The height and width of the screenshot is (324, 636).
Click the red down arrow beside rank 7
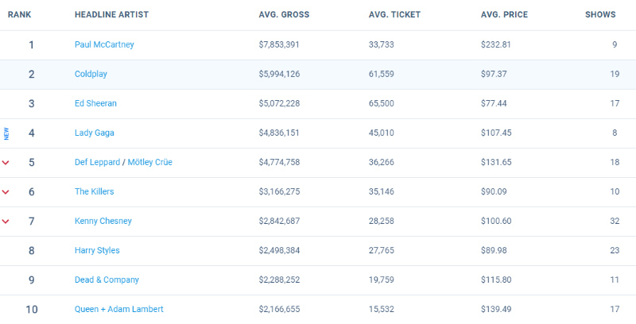(x=6, y=221)
